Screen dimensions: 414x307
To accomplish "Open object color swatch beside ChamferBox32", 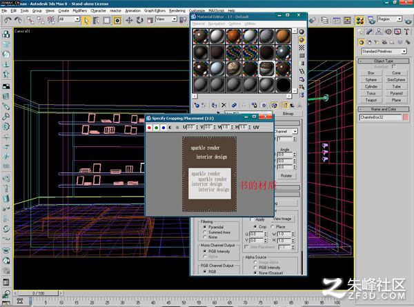I will [x=406, y=117].
